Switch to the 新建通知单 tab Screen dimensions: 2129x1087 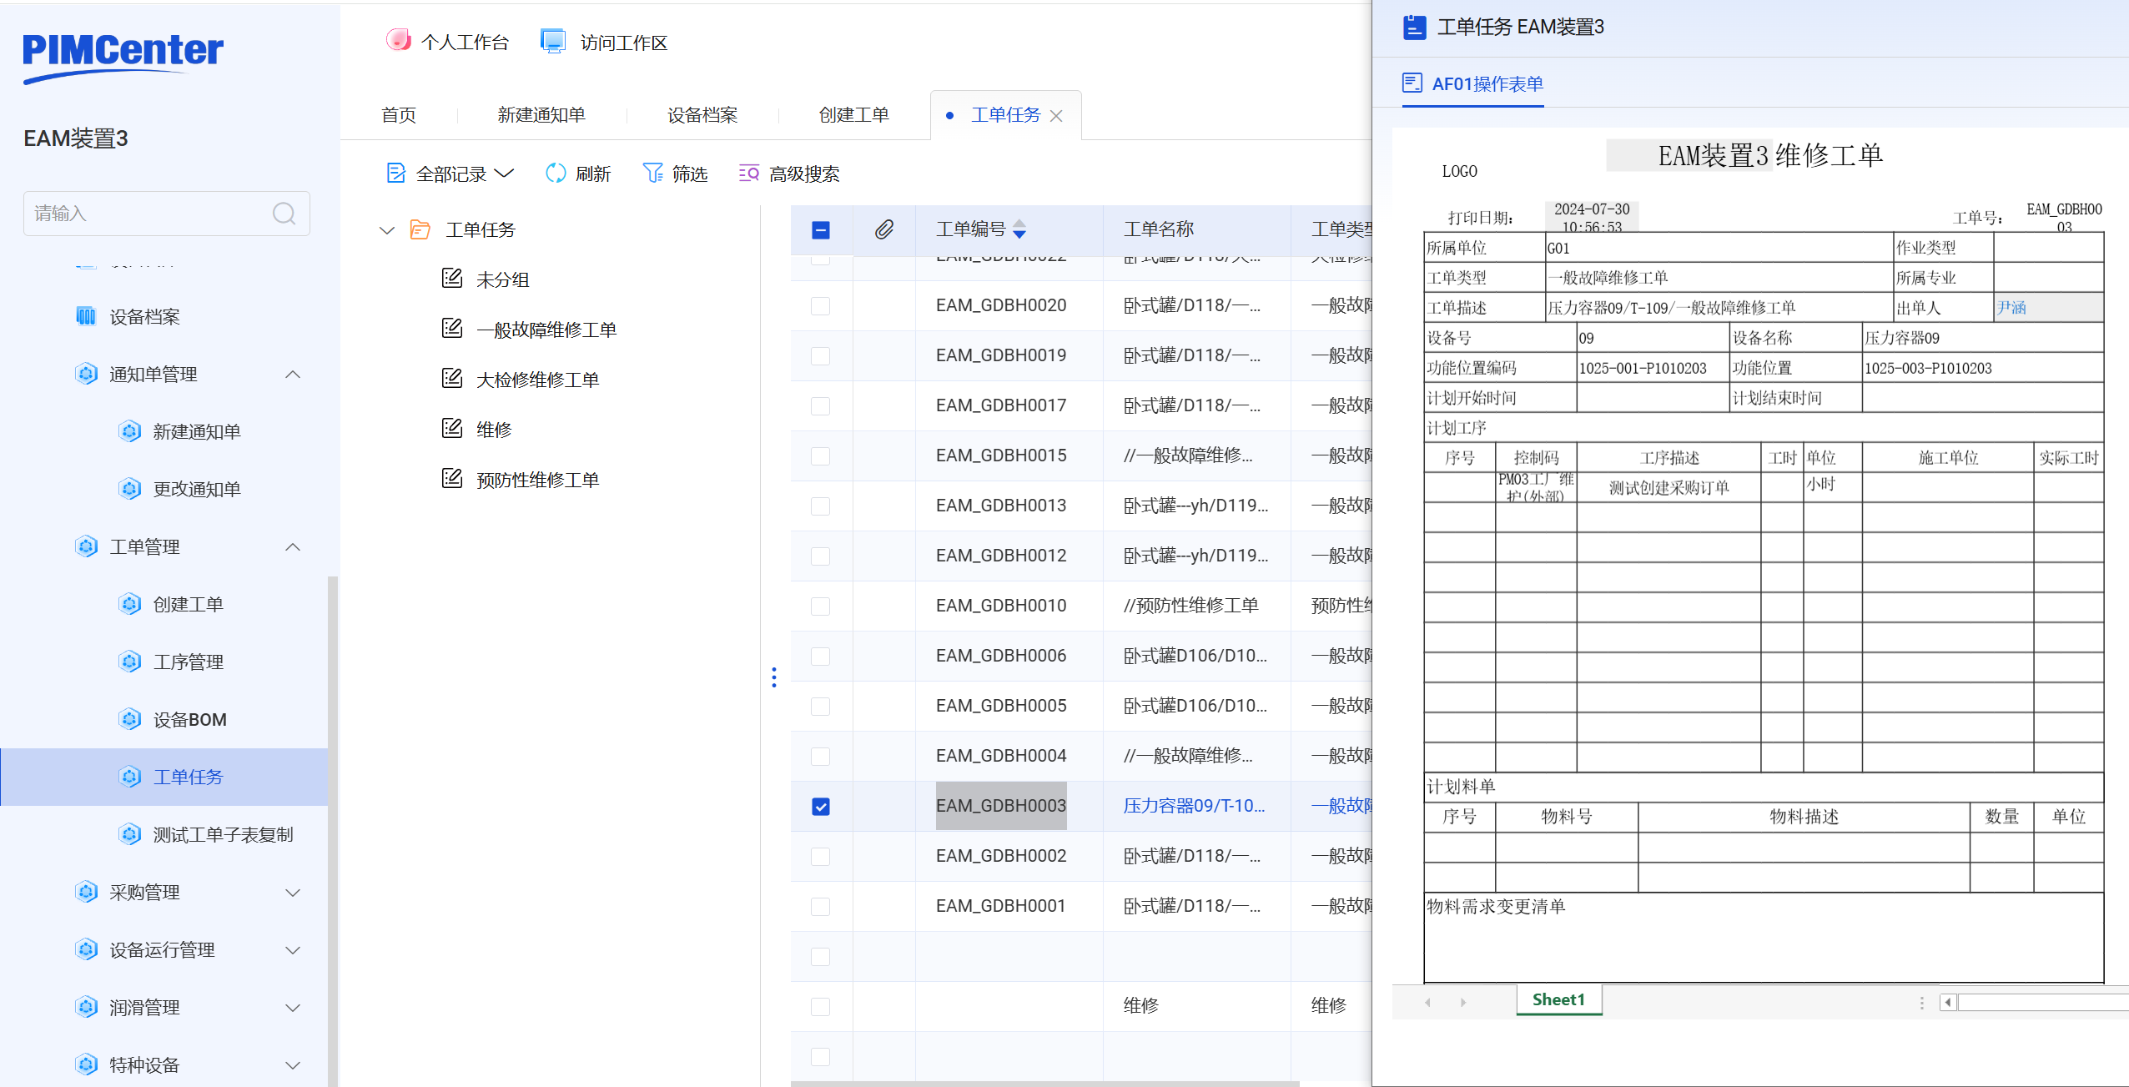541,115
